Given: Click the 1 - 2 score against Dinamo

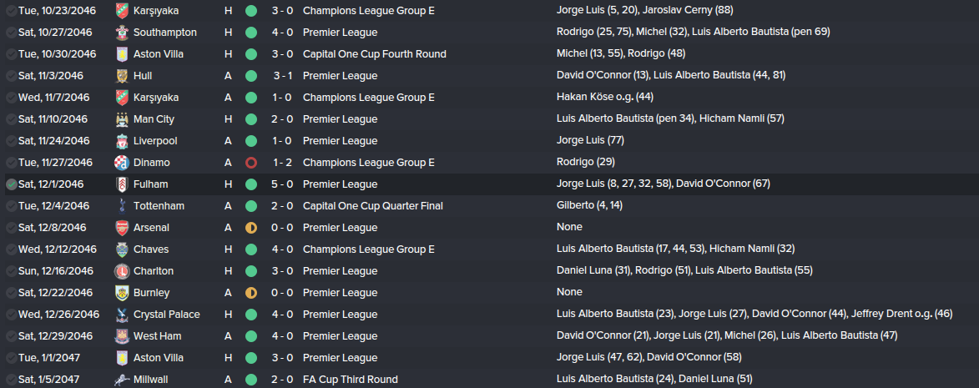Looking at the screenshot, I should 281,163.
